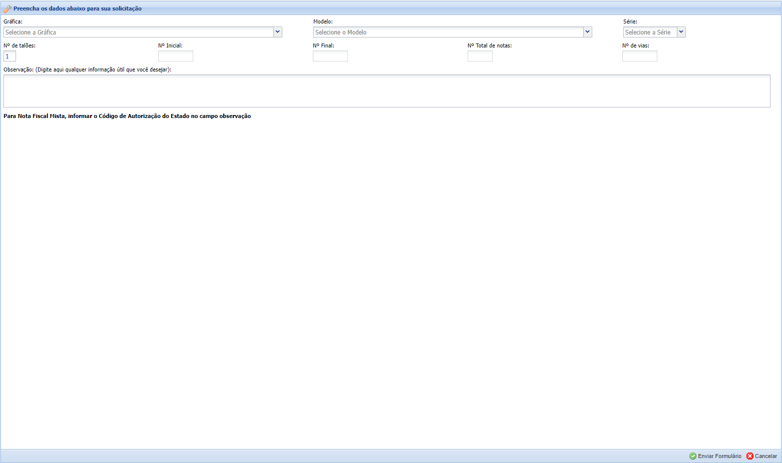Submit with the Enviar Formulário button
This screenshot has height=463, width=782.
[715, 456]
